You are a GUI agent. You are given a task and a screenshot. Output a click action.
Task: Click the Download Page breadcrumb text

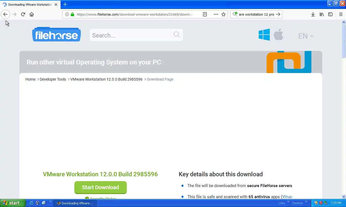(160, 79)
